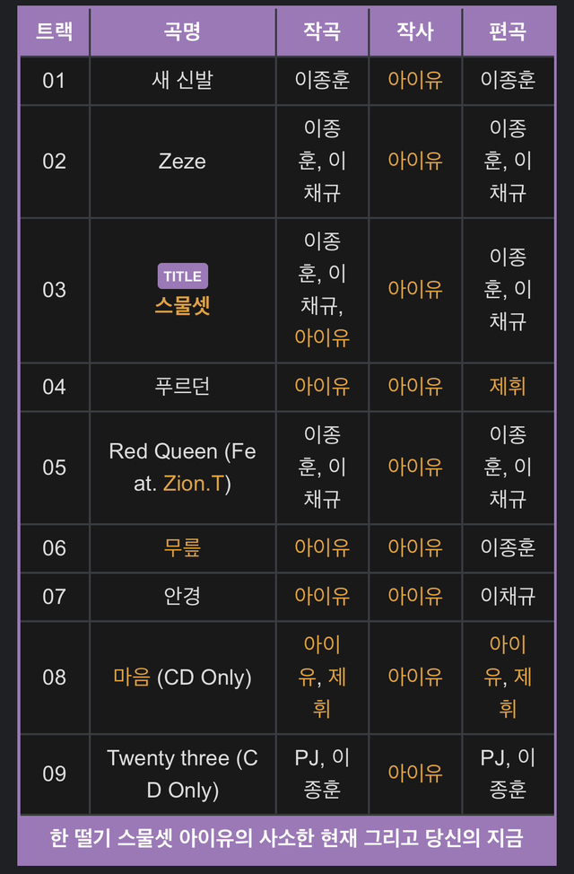Open 아이유 lyricist link in 안경 row
Screen dimensions: 574x874
coord(415,596)
